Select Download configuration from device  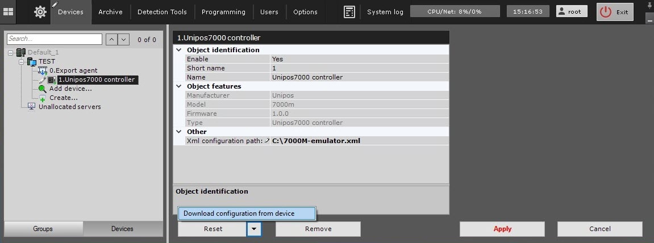click(247, 213)
